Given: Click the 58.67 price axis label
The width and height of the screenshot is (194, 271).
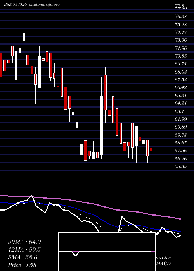Looking at the screenshot, I should tap(181, 143).
